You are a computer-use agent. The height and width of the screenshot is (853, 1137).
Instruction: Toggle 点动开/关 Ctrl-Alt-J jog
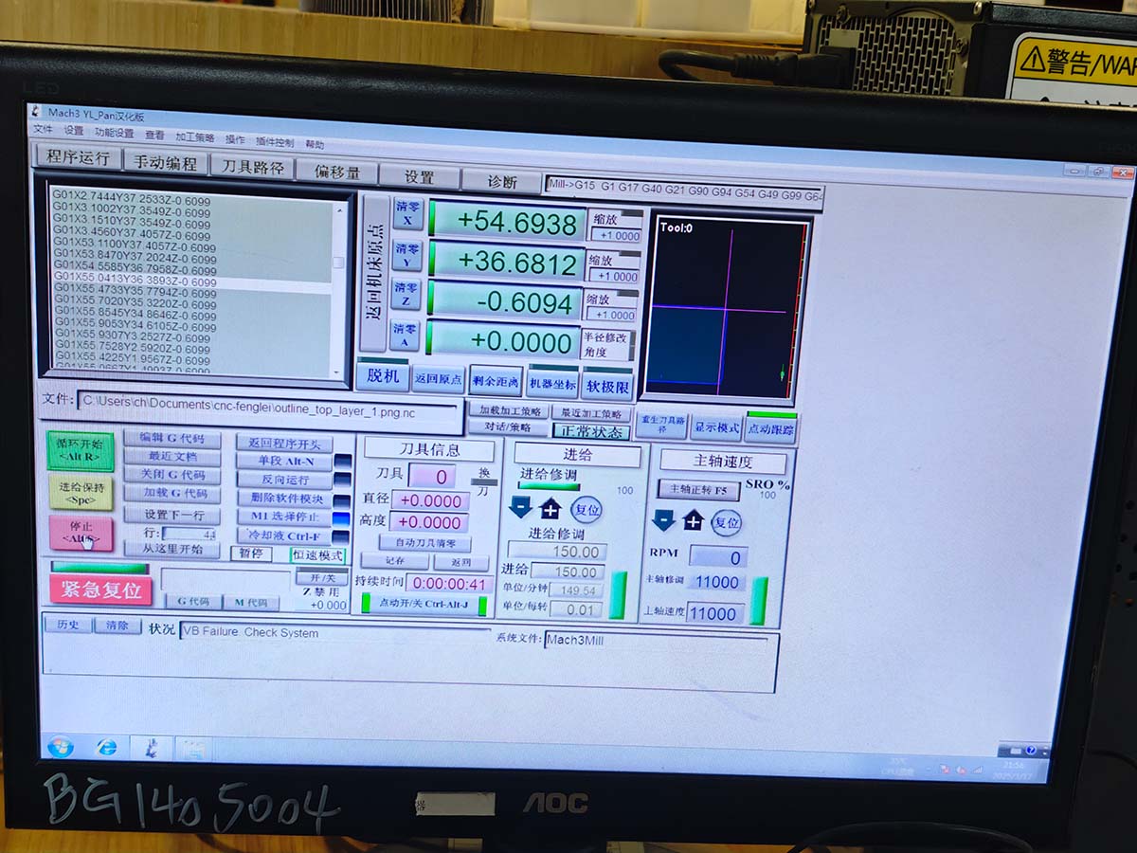pos(424,604)
